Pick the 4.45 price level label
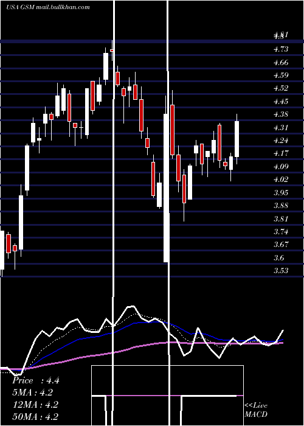Screen dimensions: 304x426 pyautogui.click(x=281, y=102)
